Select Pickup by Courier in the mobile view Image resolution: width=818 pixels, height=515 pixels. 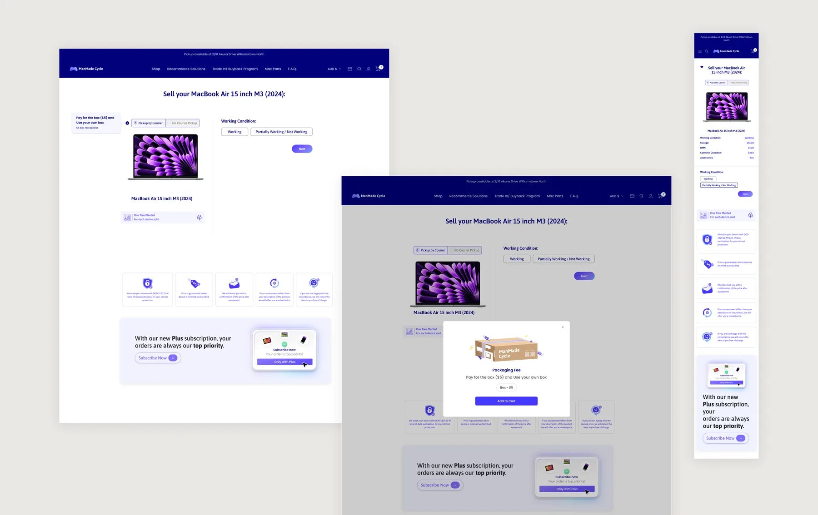pos(716,83)
